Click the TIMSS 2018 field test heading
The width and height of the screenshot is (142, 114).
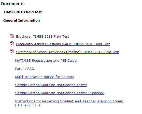coord(22,12)
